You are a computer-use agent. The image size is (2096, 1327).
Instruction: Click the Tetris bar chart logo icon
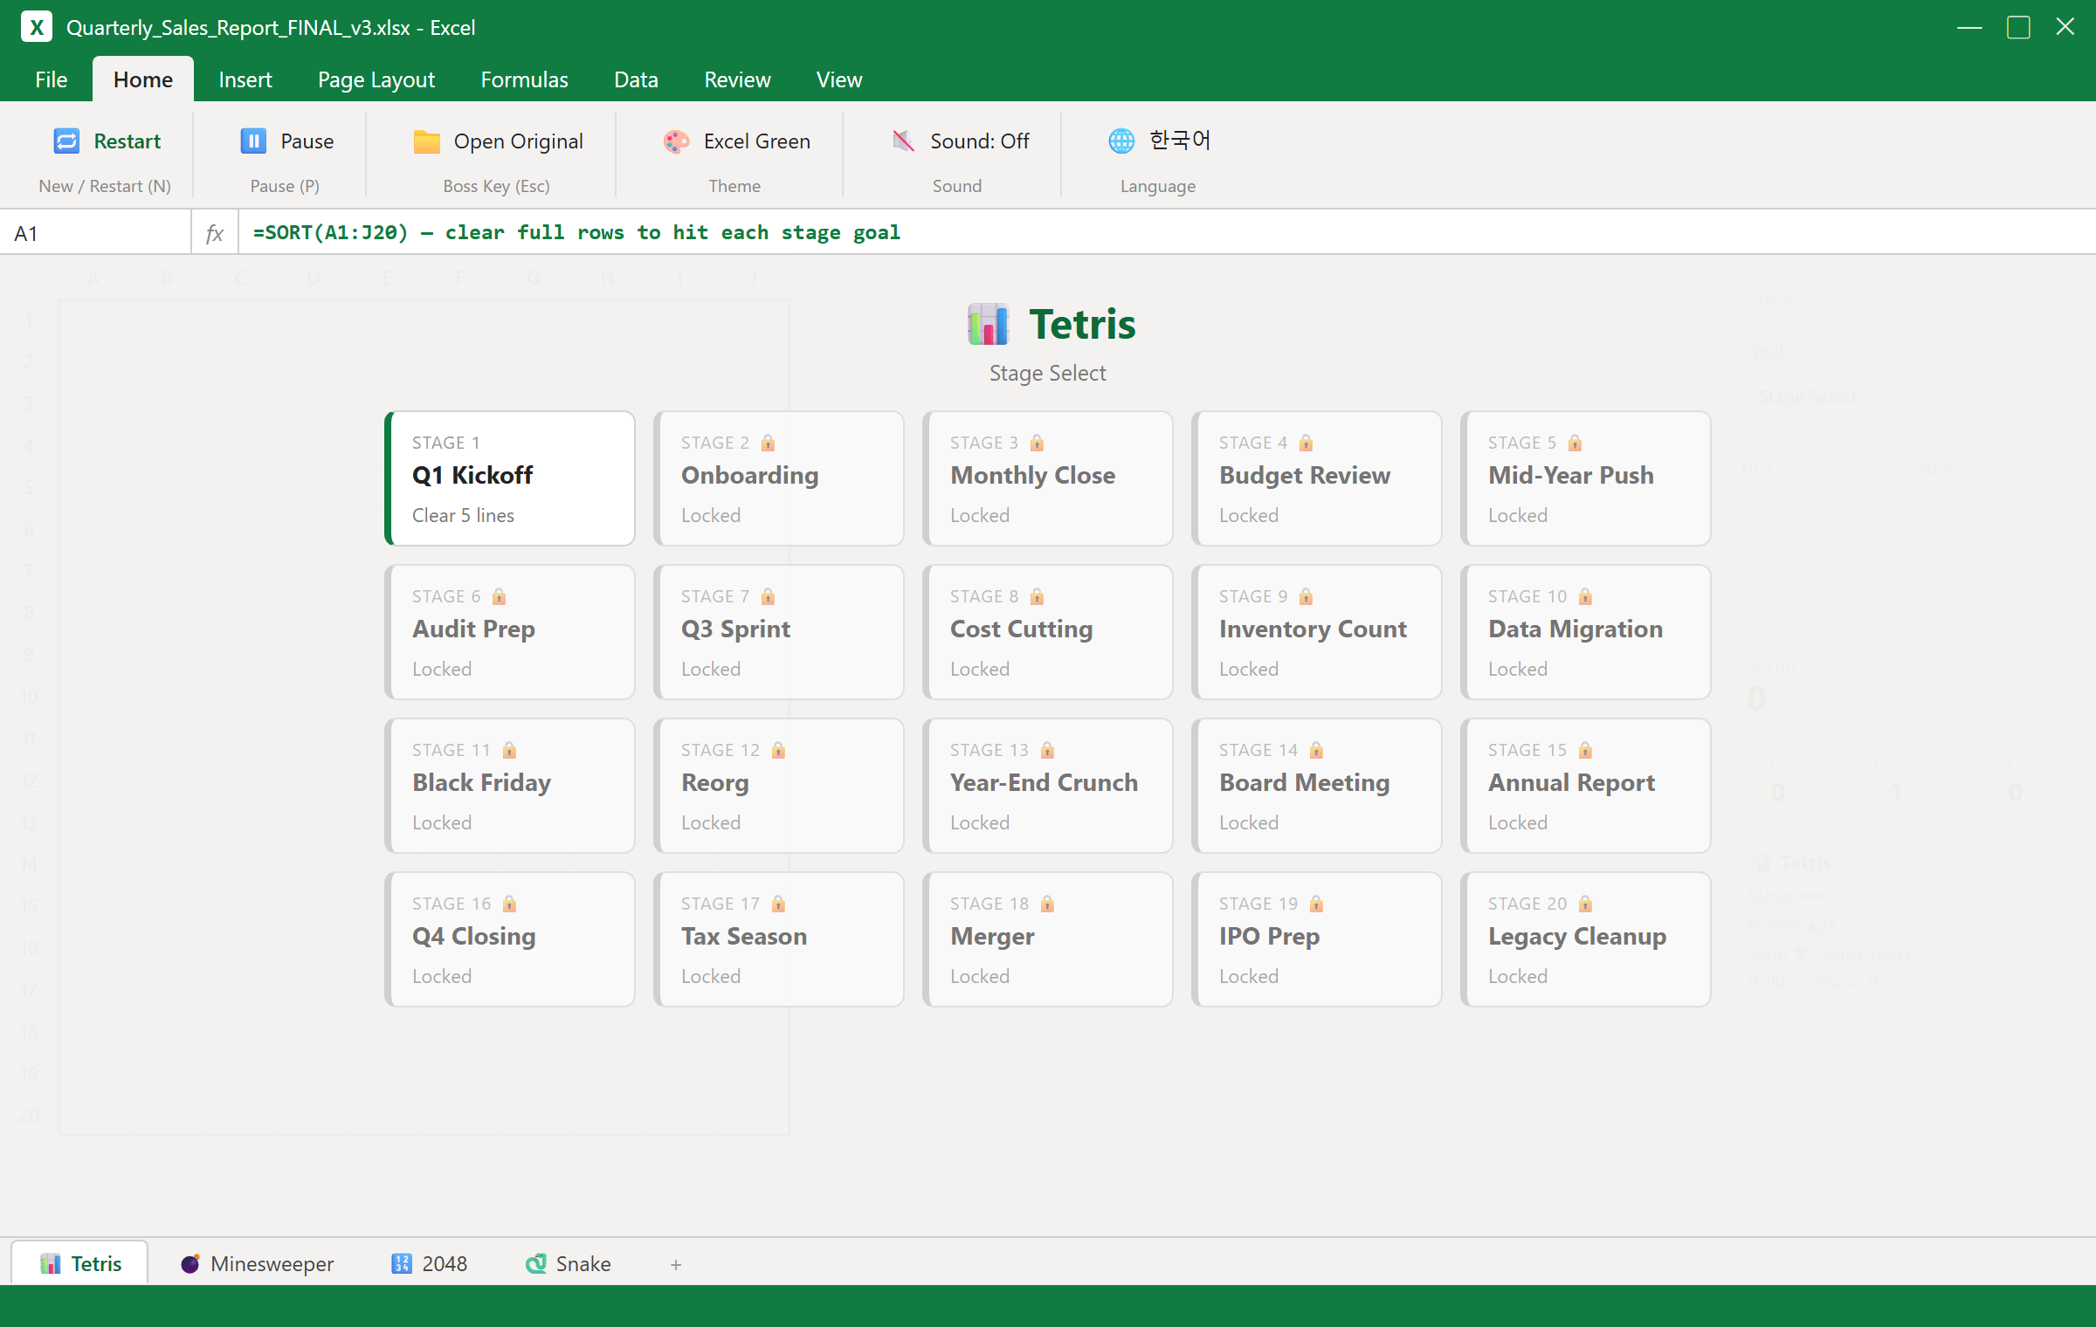[x=989, y=324]
